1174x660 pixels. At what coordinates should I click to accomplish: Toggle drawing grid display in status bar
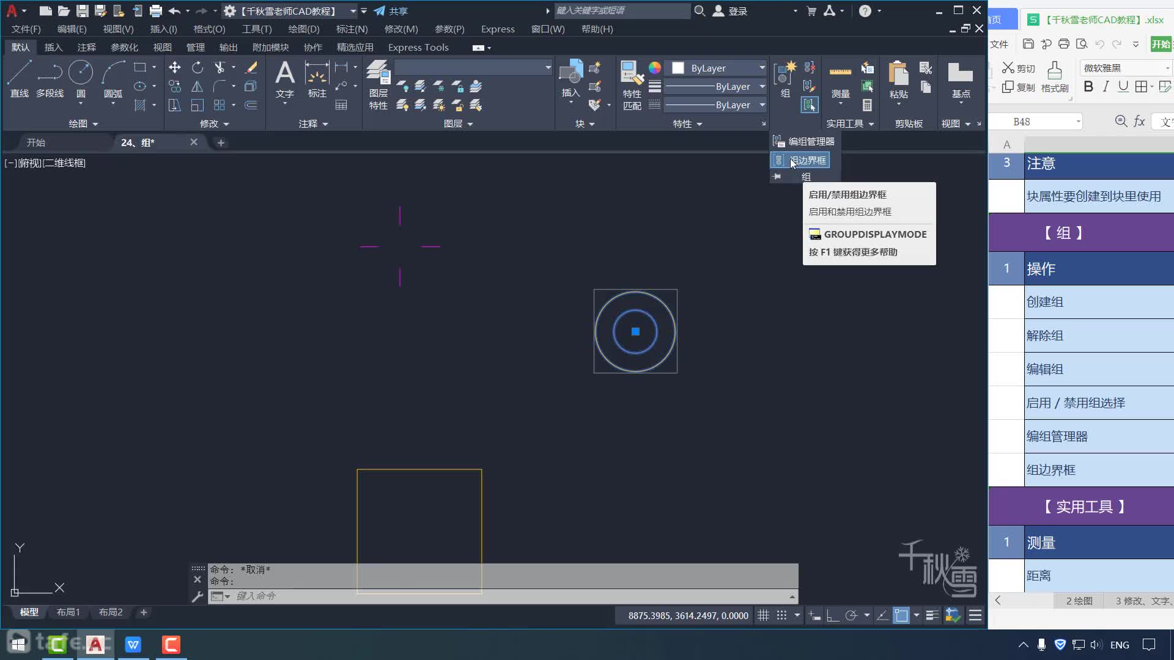click(763, 615)
